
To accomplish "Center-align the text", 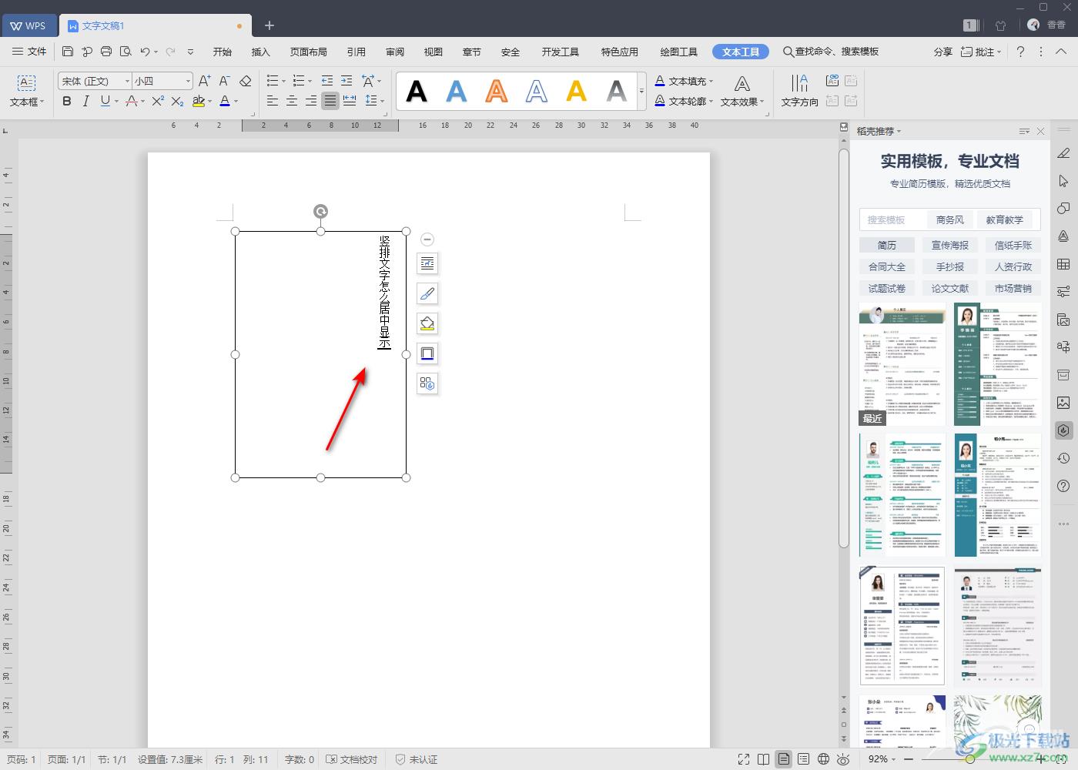I will [x=292, y=101].
